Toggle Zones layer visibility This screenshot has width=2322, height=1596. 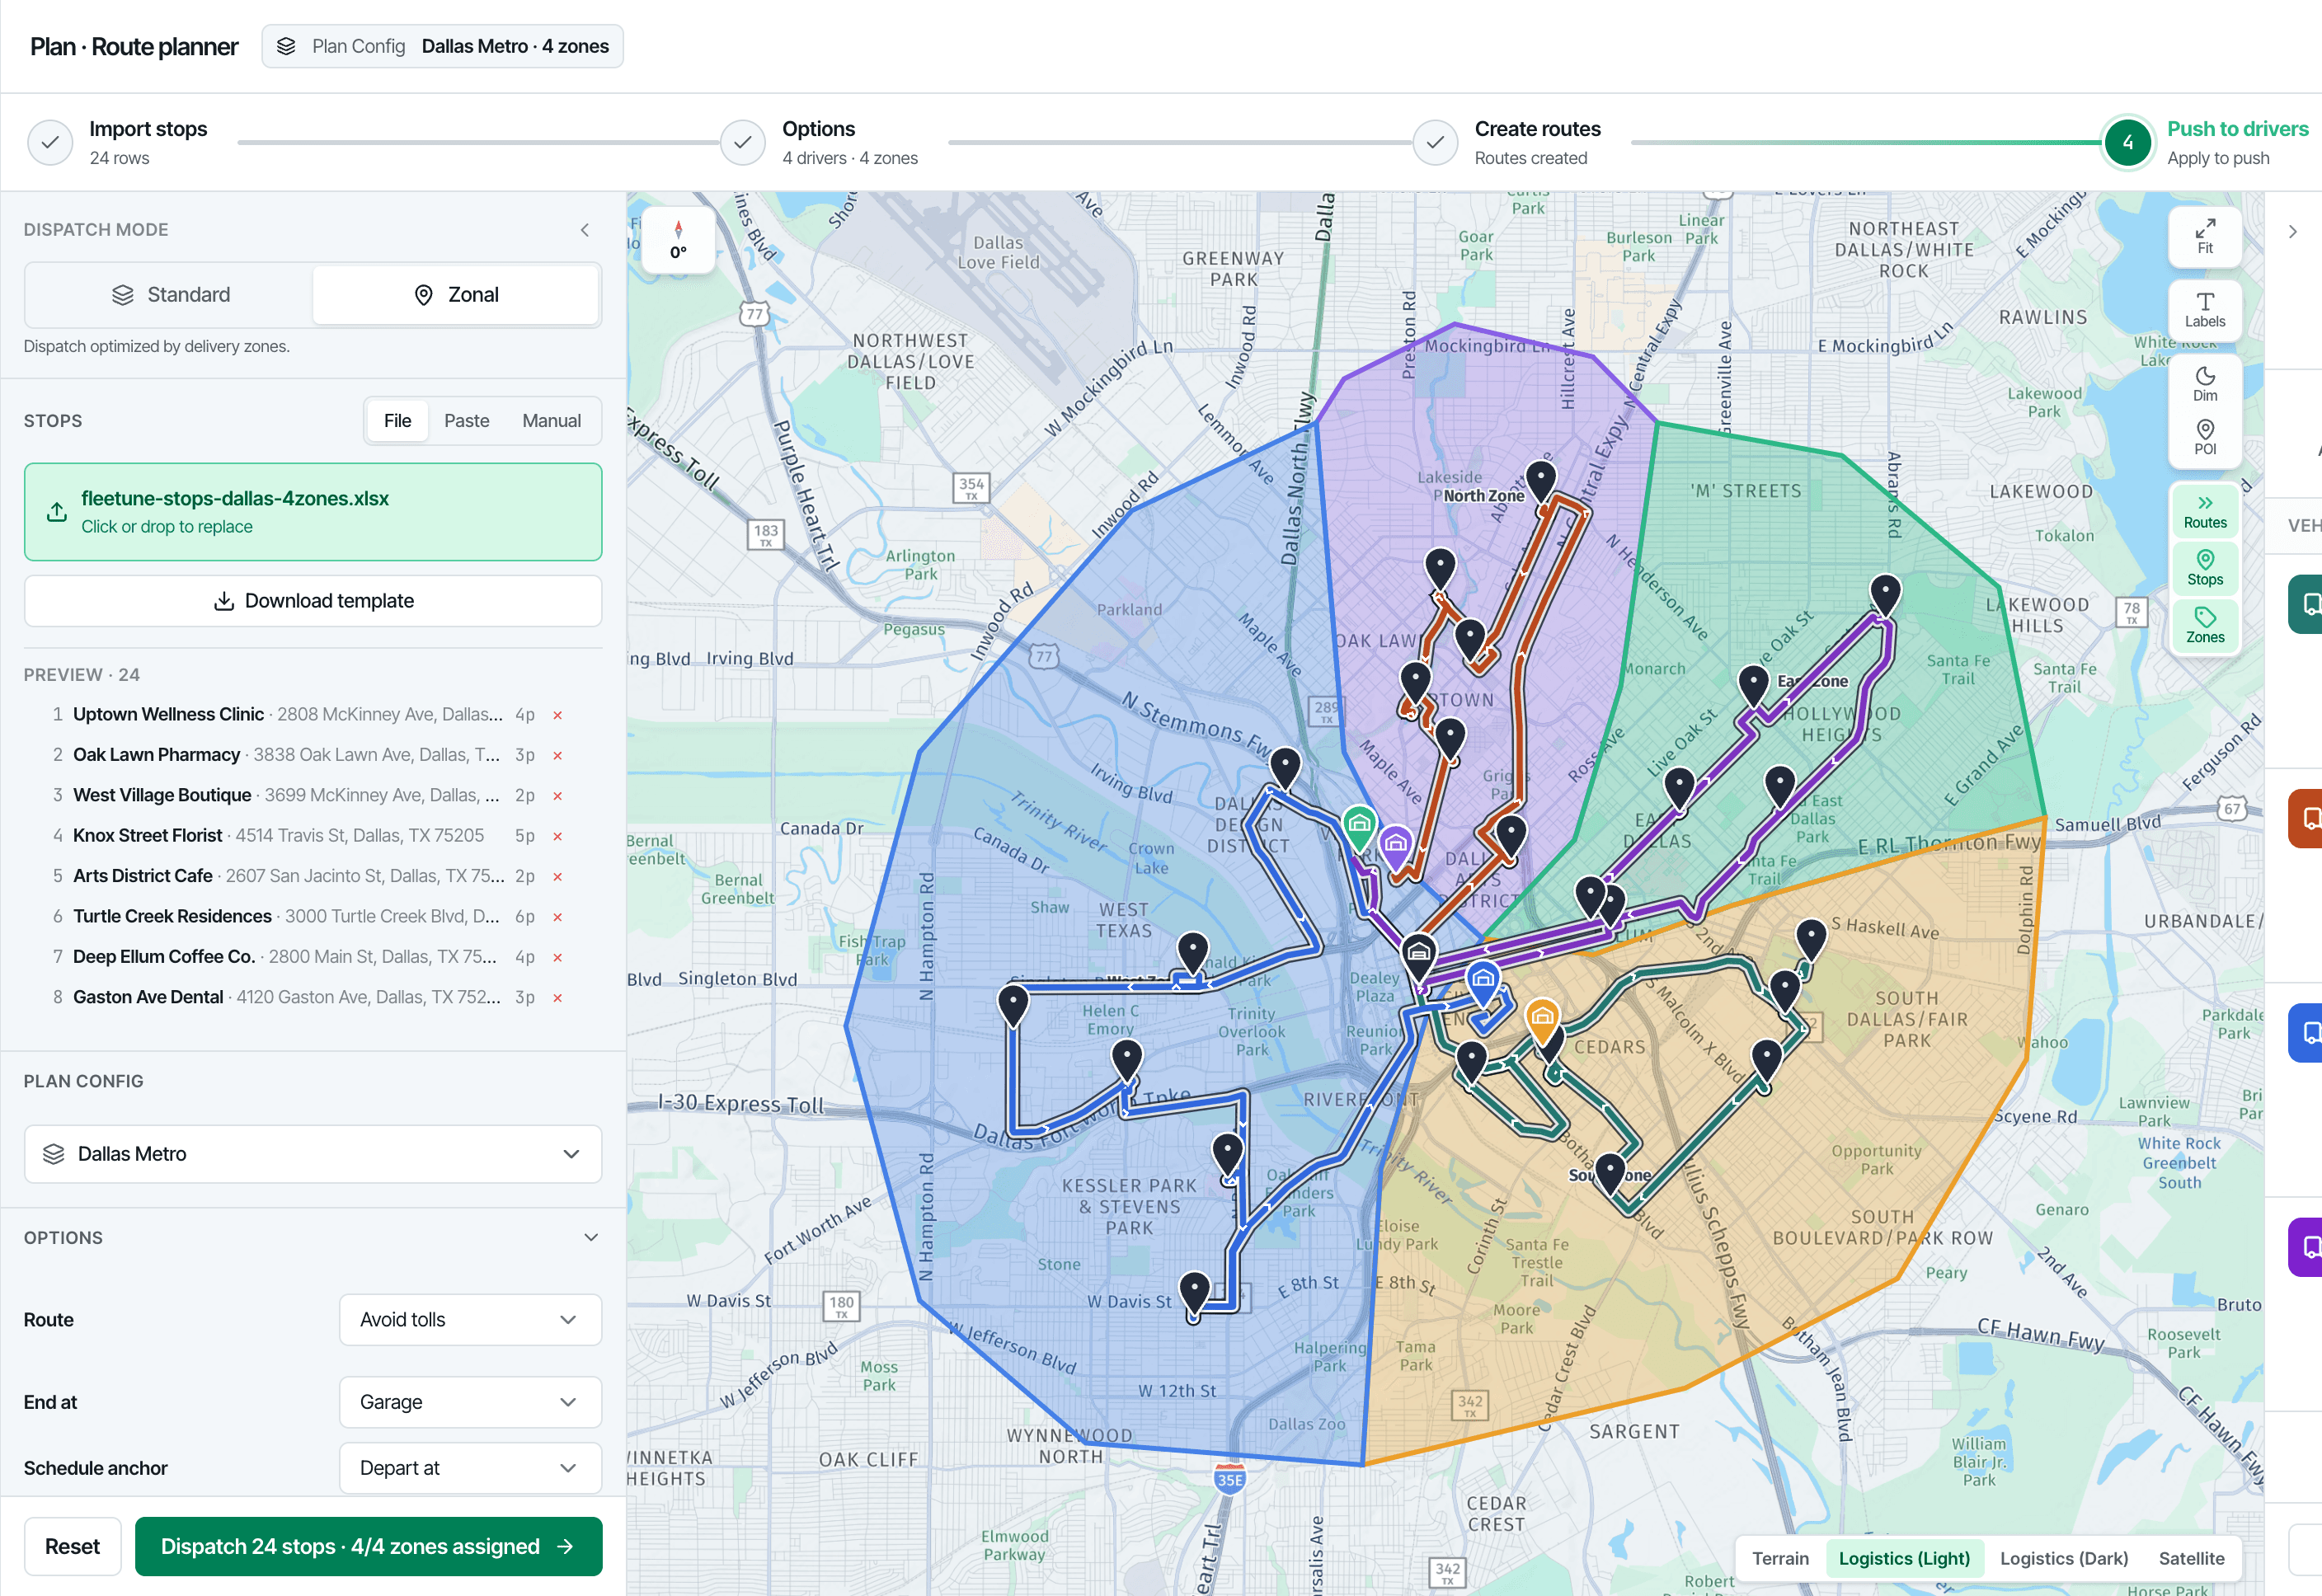[2204, 626]
